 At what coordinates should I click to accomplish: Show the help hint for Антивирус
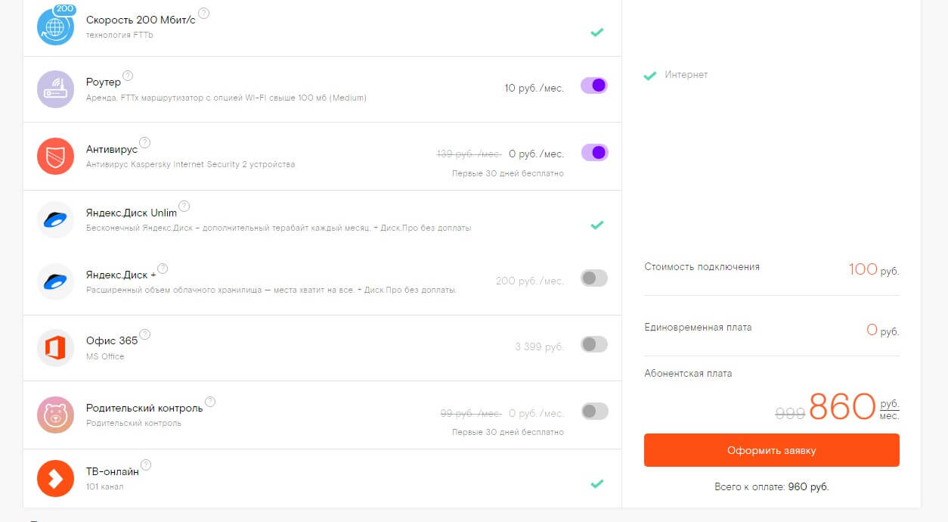[145, 142]
